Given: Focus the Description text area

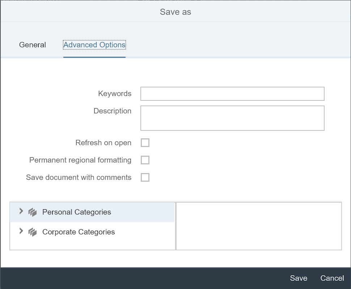Looking at the screenshot, I should pos(232,118).
